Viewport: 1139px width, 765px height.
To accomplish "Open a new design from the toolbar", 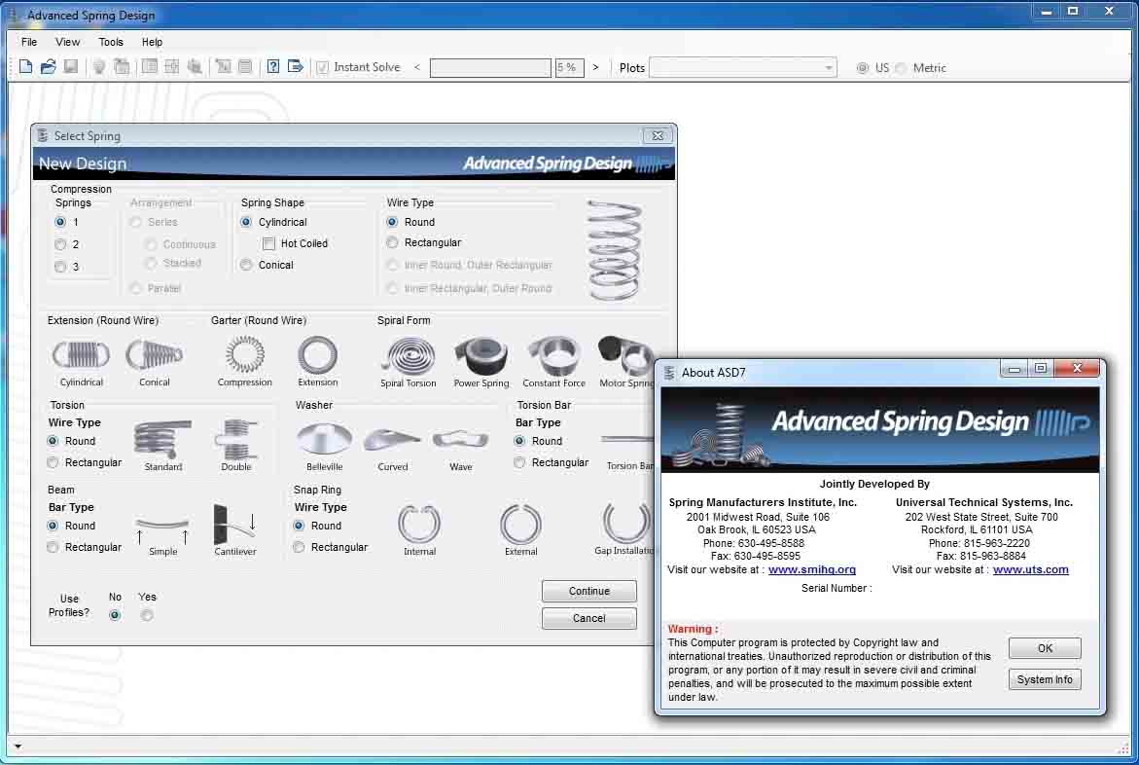I will pyautogui.click(x=25, y=66).
